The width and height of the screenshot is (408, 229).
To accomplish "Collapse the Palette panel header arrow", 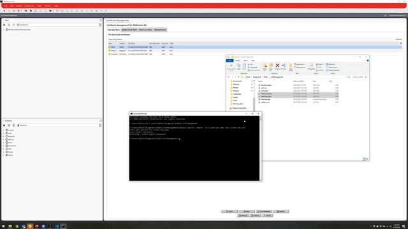I will click(x=3, y=121).
